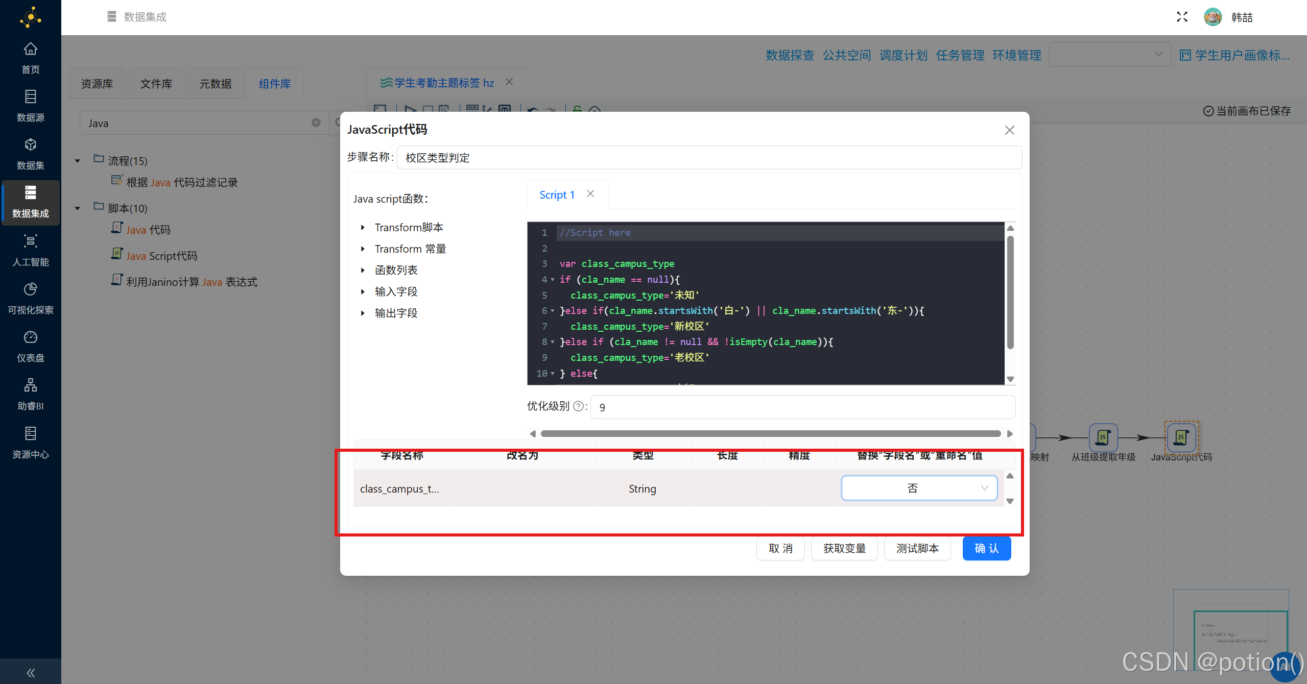Open the 调度计划 link

pyautogui.click(x=903, y=55)
